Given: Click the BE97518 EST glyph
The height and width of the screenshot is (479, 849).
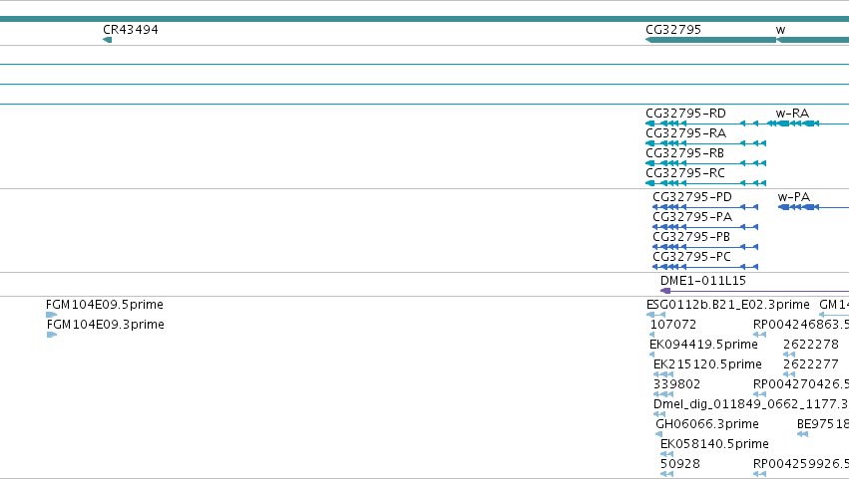Looking at the screenshot, I should [803, 434].
